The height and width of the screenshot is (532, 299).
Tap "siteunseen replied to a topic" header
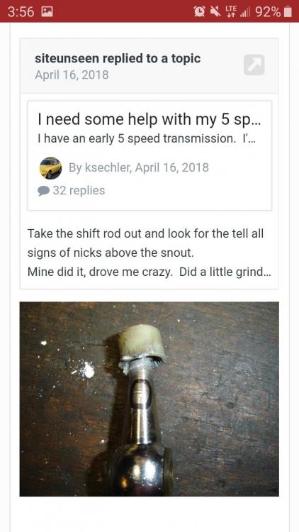[x=118, y=59]
